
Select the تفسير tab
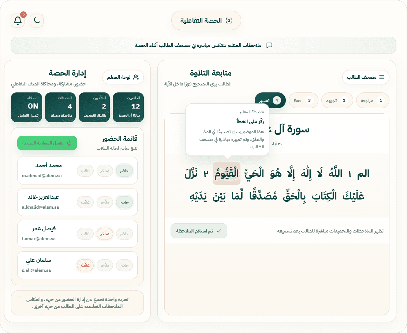click(270, 100)
